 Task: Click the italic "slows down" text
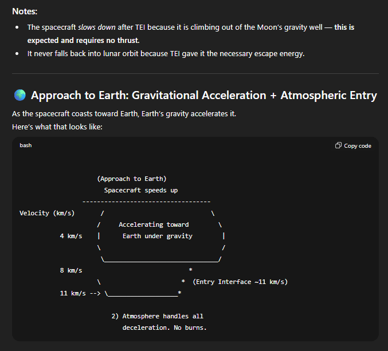[89, 27]
